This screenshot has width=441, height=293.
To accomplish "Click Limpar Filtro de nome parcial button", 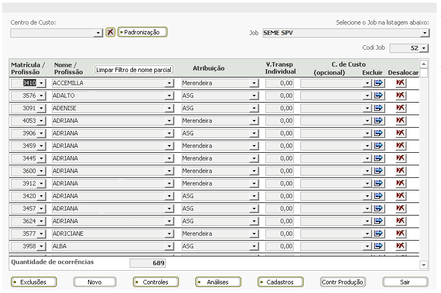I will [134, 70].
